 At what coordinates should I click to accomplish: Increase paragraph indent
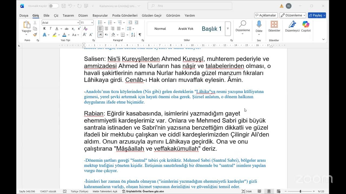(x=136, y=23)
